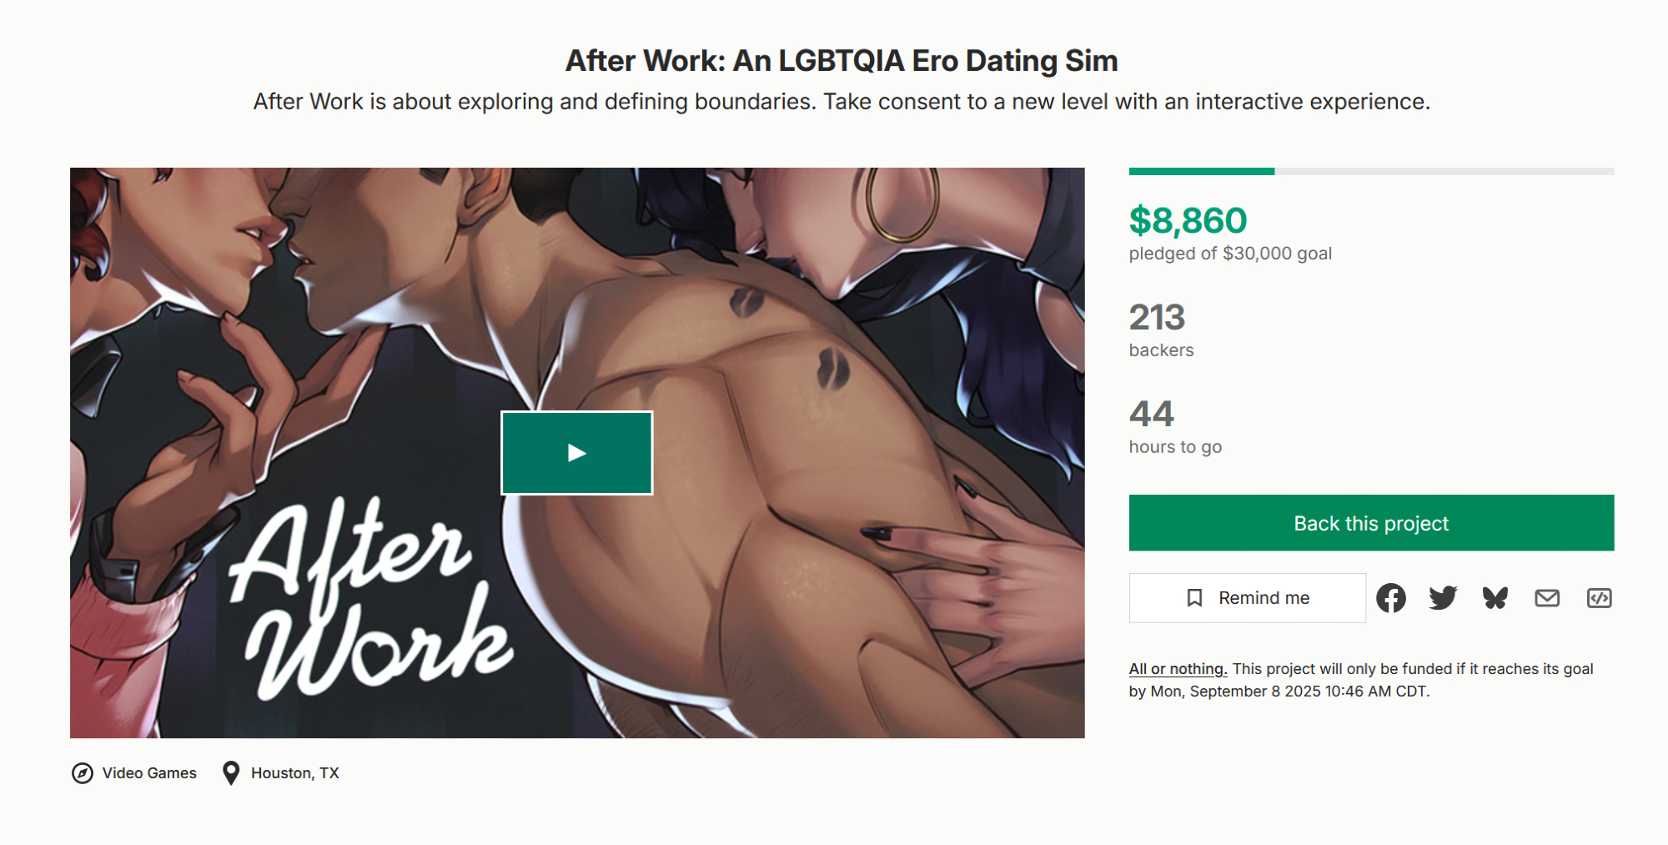Click the location pin icon
This screenshot has height=845, width=1668.
tap(231, 773)
